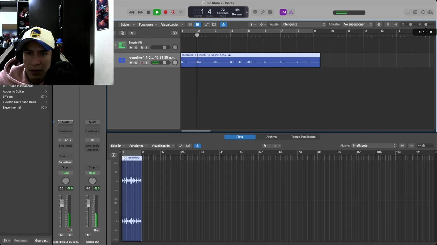The image size is (437, 245).
Task: Toggle the Catch Playhead button in Tracks toolbar
Action: click(x=223, y=24)
